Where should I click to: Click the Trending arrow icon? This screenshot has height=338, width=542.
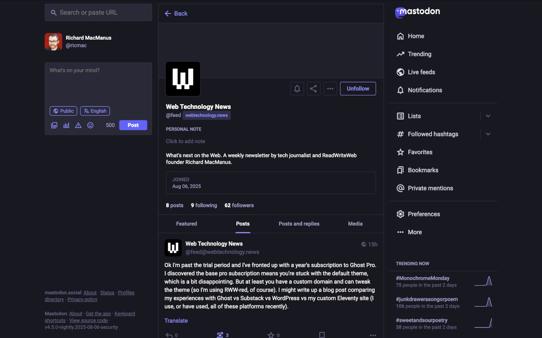point(401,54)
